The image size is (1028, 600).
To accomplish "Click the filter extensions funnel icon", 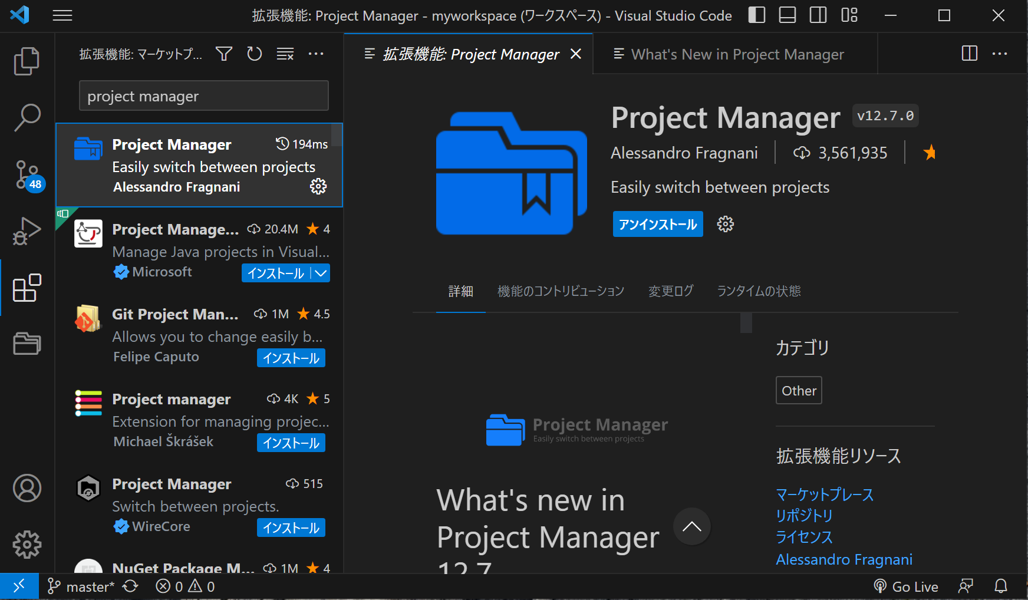I will pyautogui.click(x=224, y=54).
